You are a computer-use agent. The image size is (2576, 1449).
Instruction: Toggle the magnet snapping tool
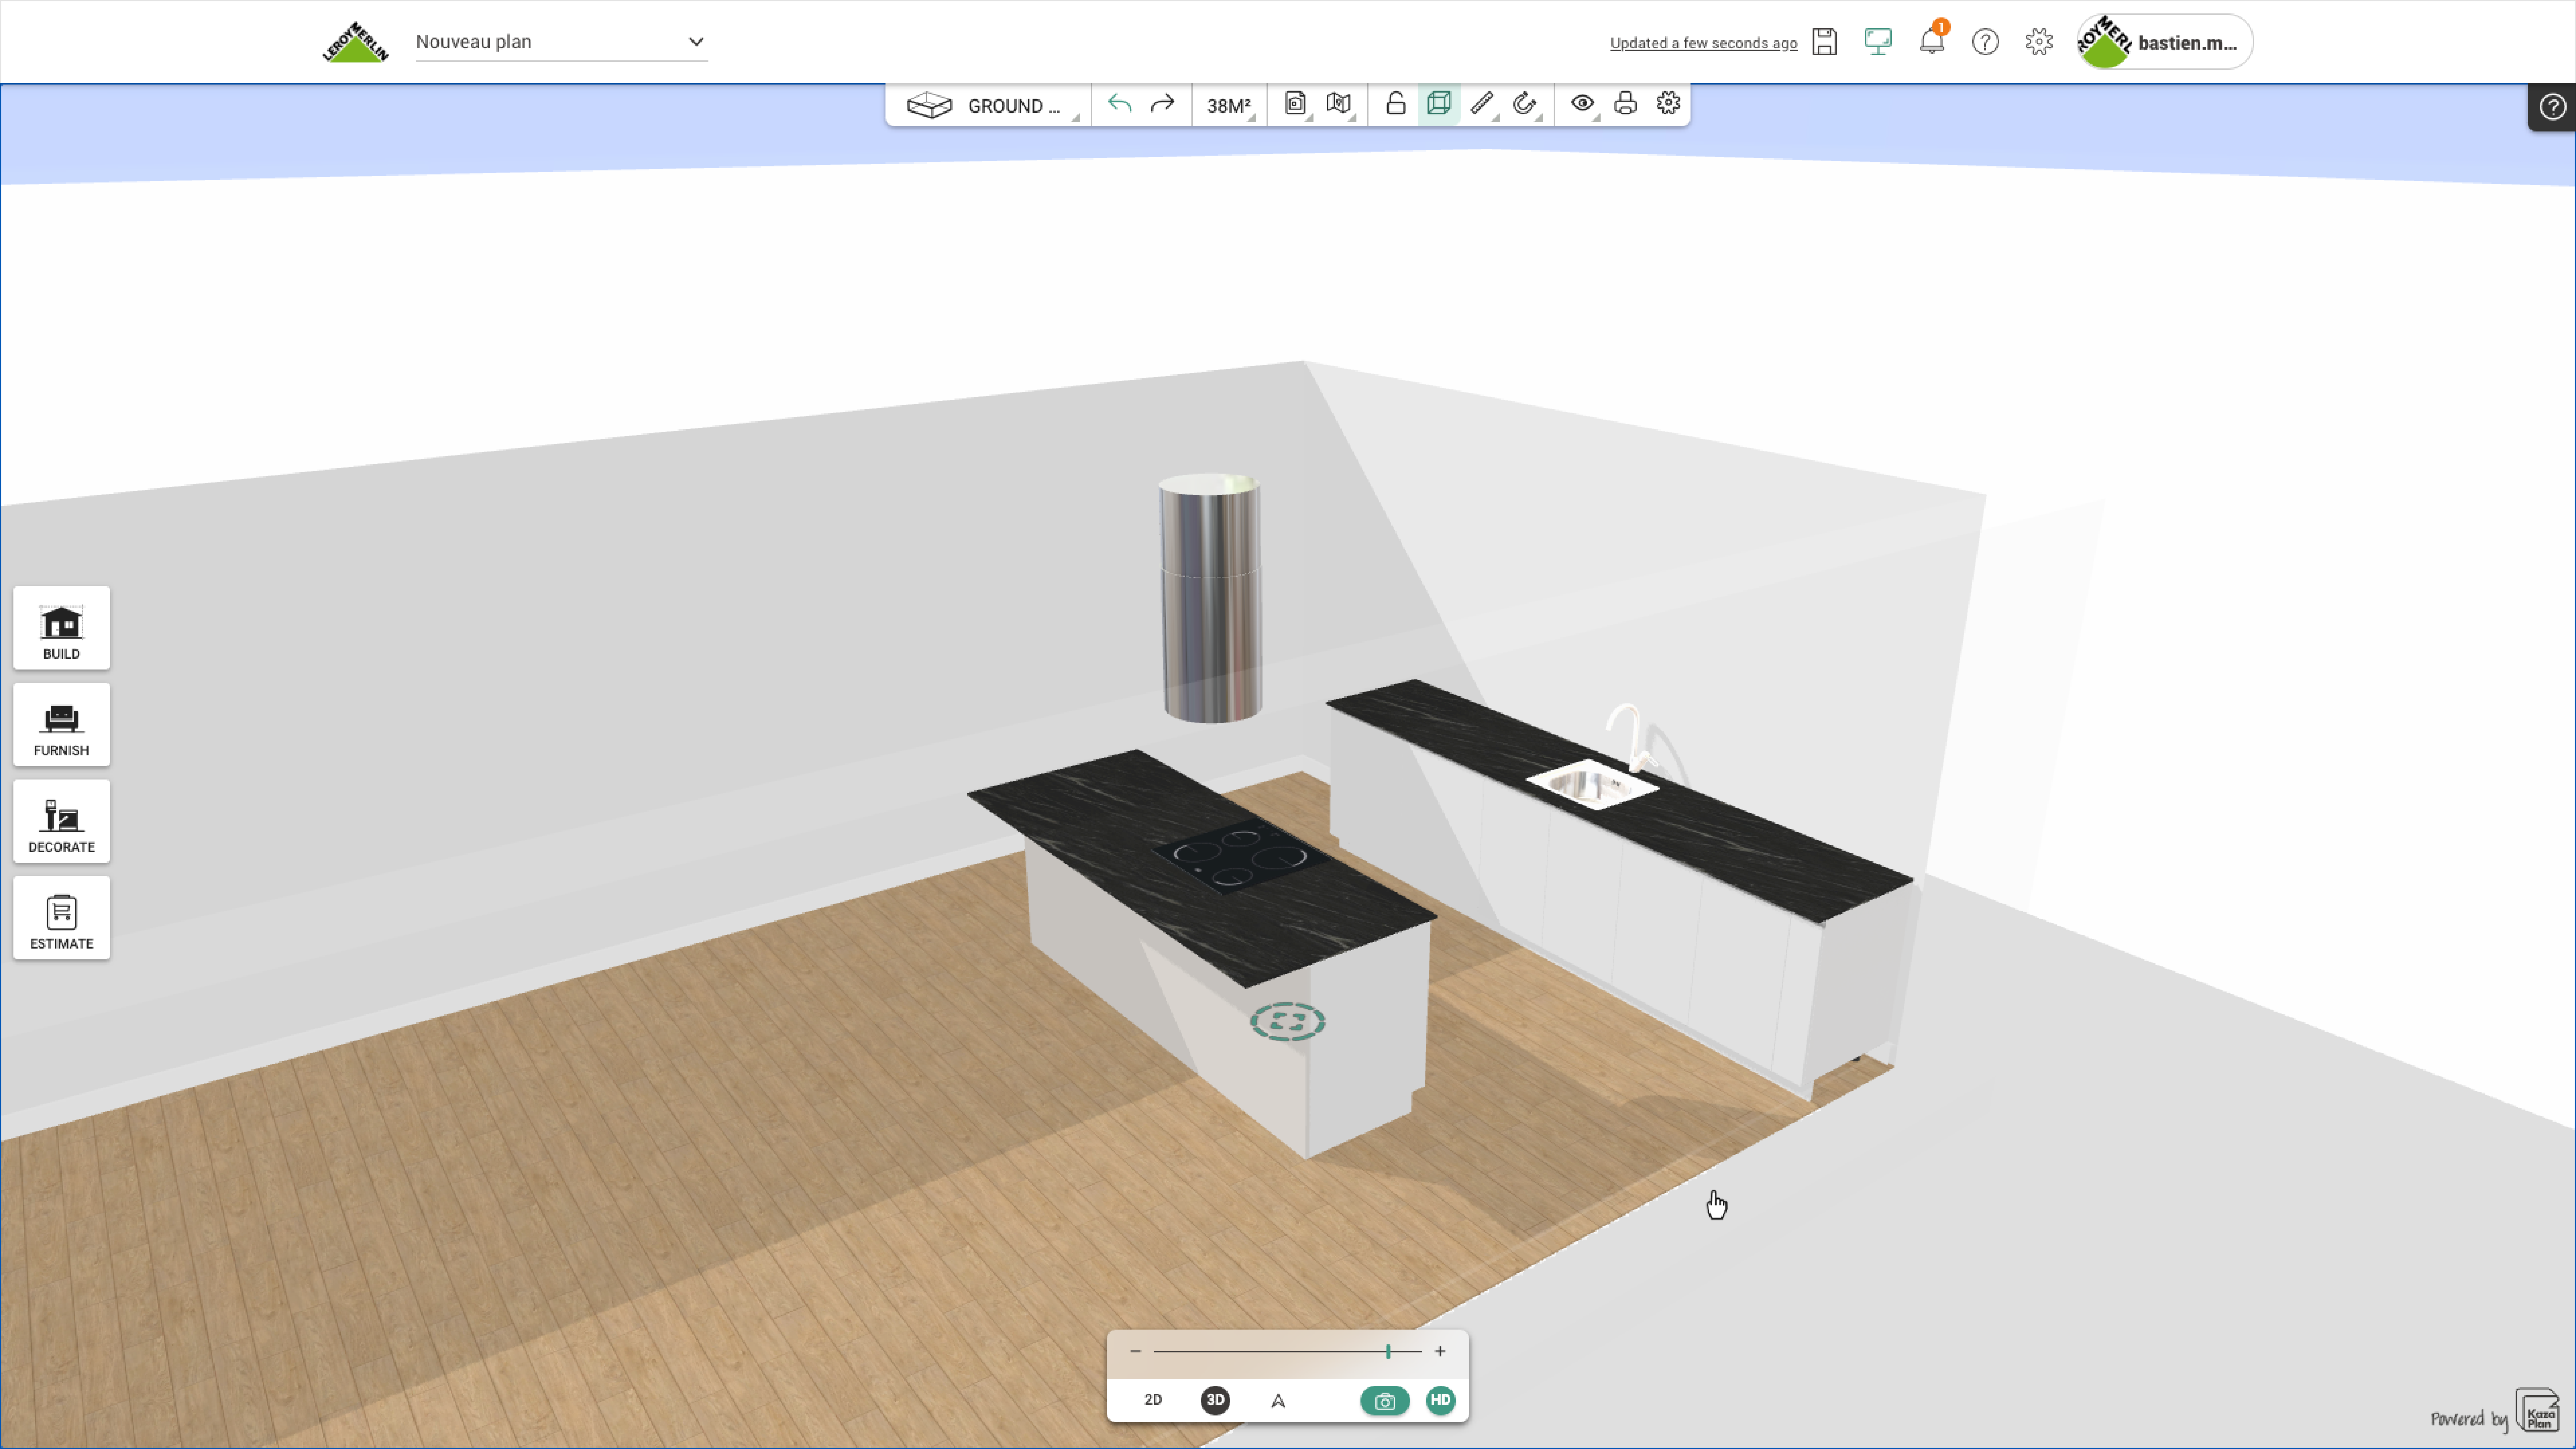pyautogui.click(x=1525, y=104)
